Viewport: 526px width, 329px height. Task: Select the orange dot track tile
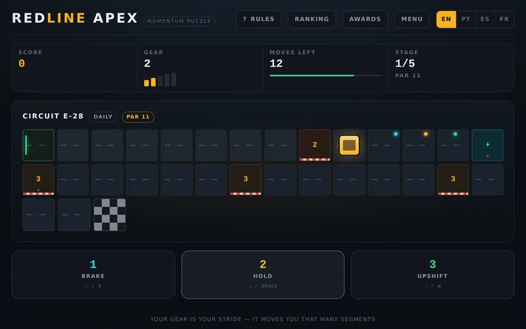418,145
